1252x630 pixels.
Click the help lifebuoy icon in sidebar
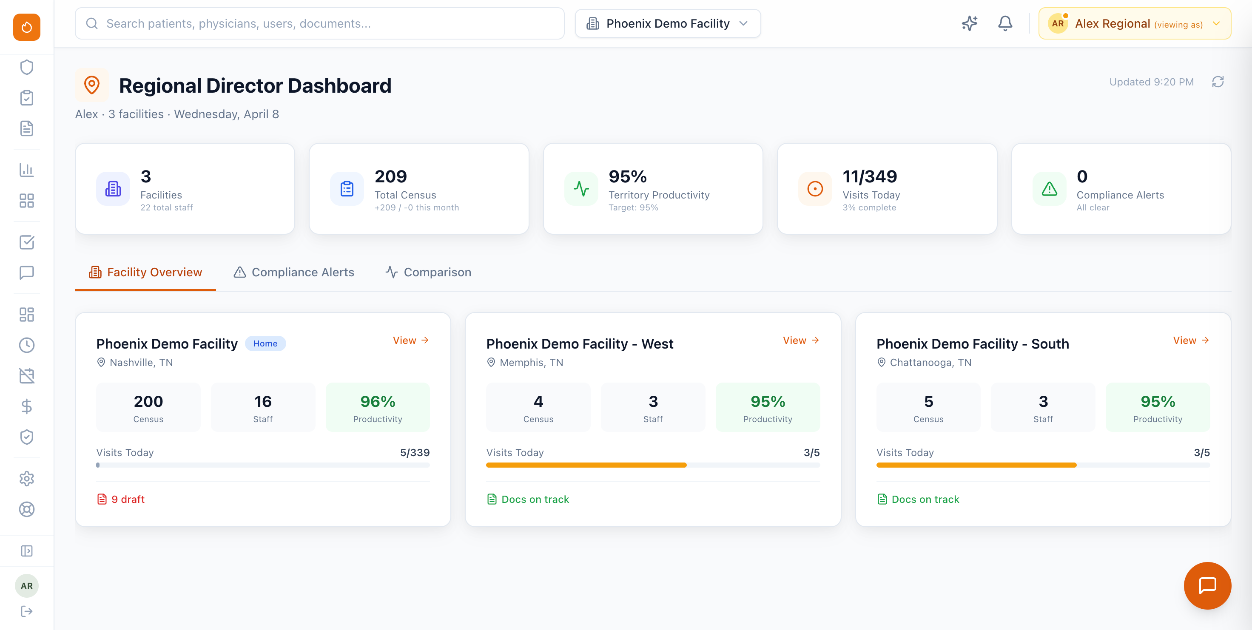27,510
